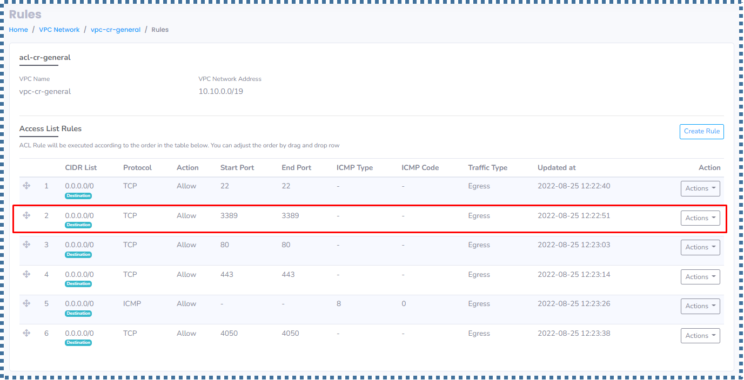The image size is (744, 380).
Task: Click the Start Port column header
Action: coord(237,168)
